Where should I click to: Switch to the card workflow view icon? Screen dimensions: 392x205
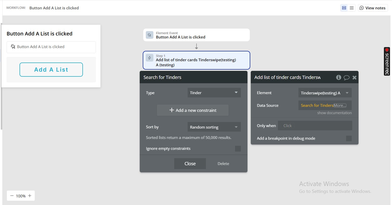coord(344,8)
